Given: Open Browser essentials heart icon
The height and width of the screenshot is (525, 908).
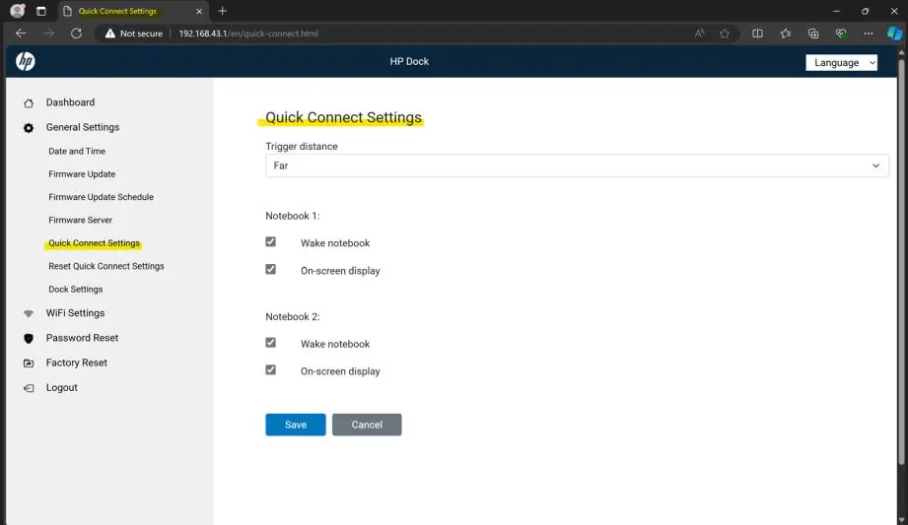Looking at the screenshot, I should (841, 33).
